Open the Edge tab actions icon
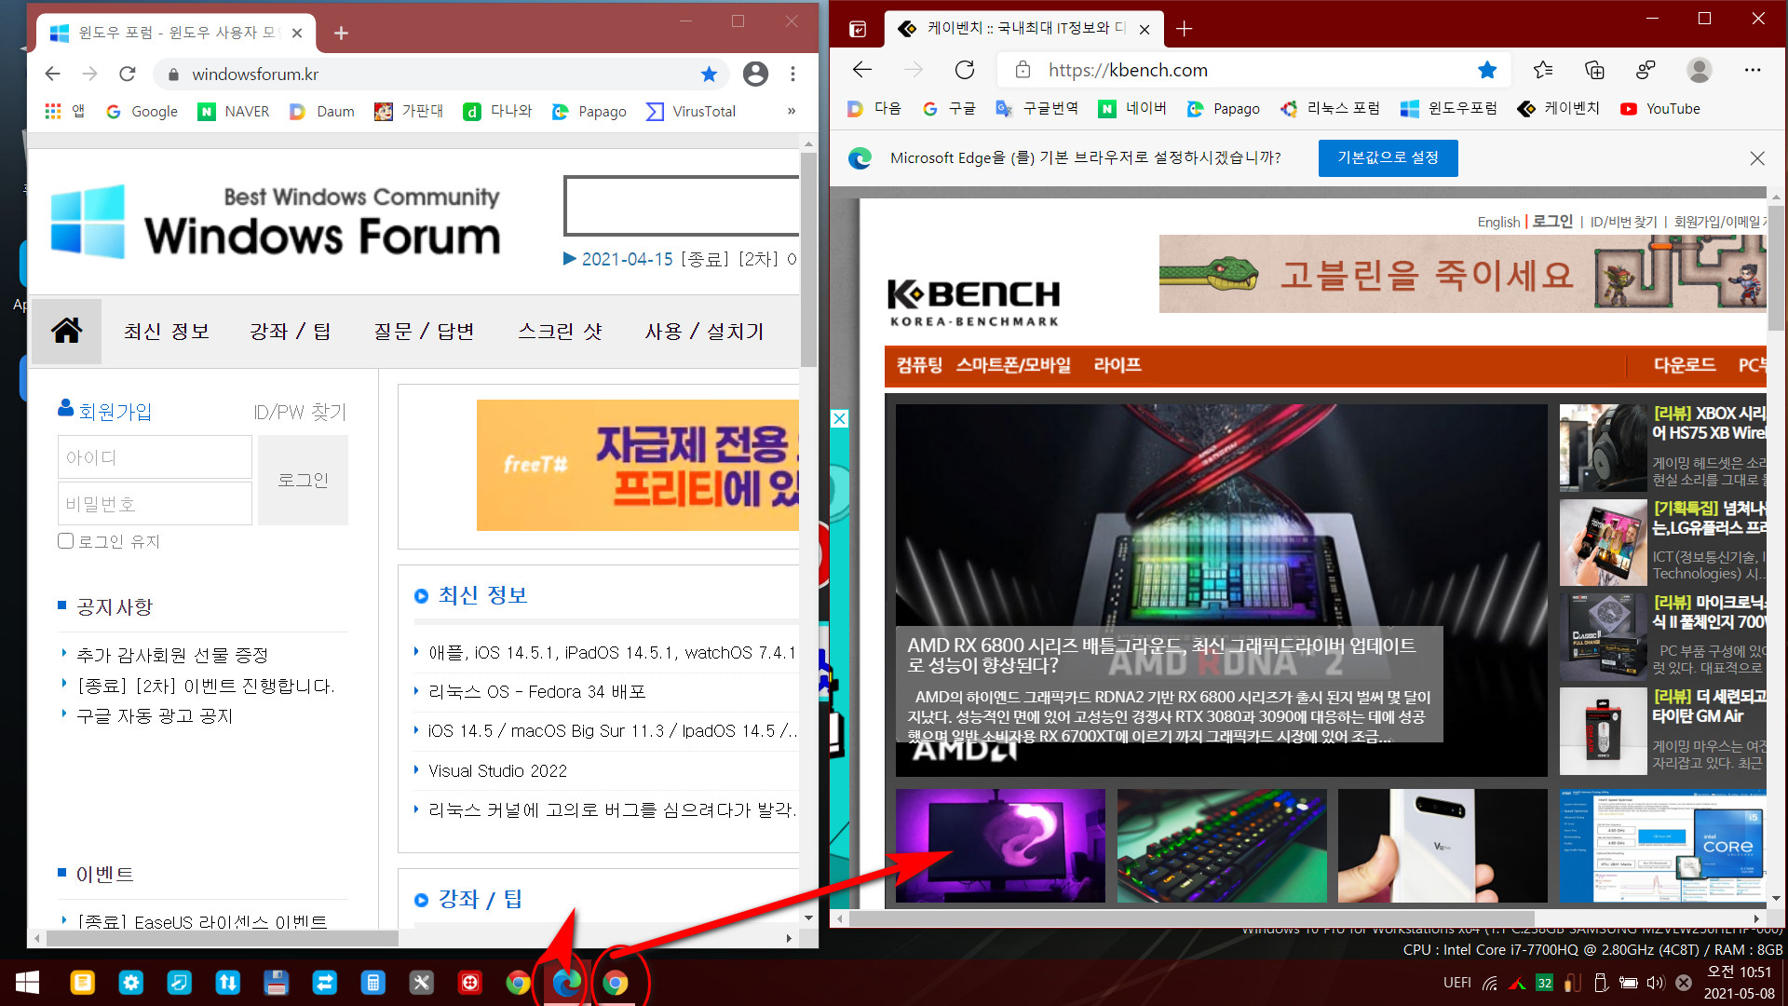Image resolution: width=1788 pixels, height=1006 pixels. click(858, 29)
